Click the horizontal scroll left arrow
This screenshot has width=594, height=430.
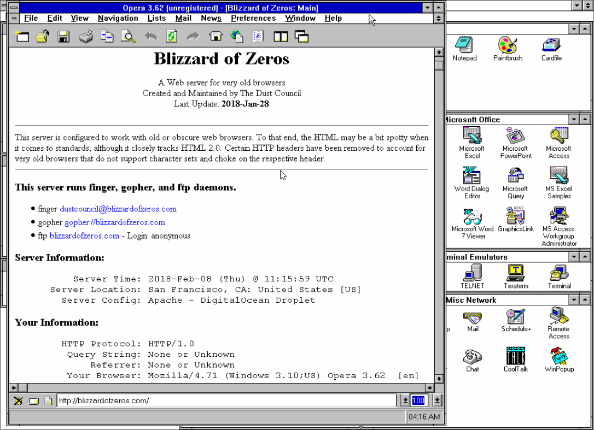click(14, 387)
